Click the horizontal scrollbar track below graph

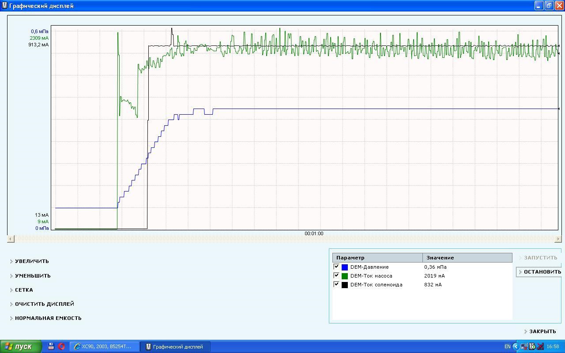285,239
